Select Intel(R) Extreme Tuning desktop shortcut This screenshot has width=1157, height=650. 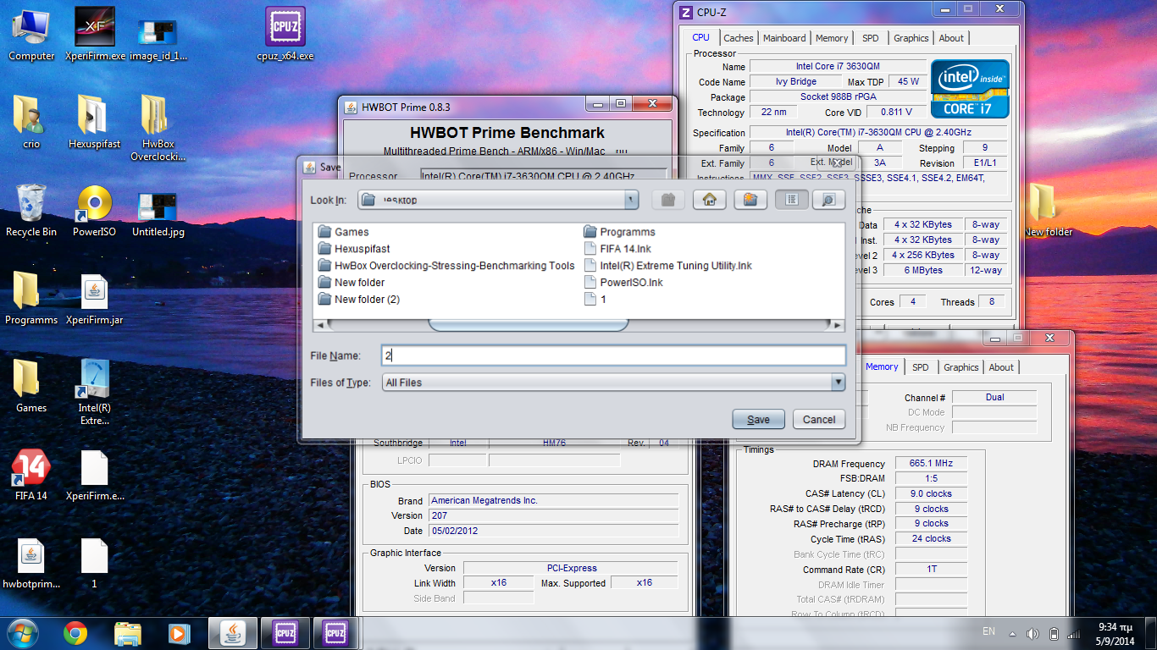[x=95, y=392]
